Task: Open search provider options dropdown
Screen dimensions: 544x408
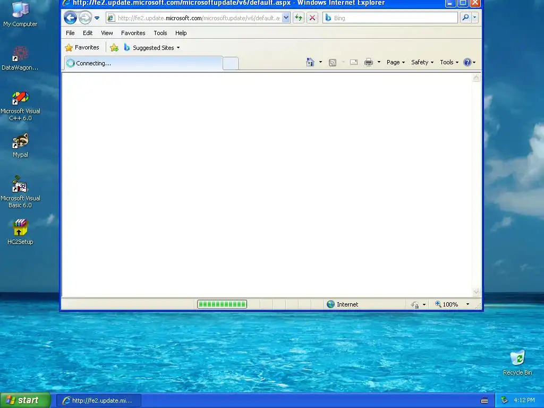Action: (474, 18)
